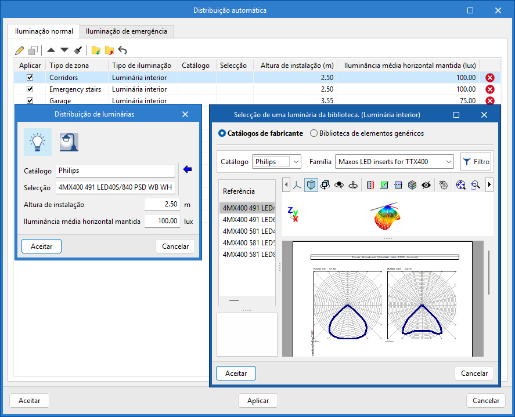Click the Referência column header

tap(247, 191)
